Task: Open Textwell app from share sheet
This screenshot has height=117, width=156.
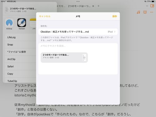Action: pyautogui.click(x=22, y=23)
